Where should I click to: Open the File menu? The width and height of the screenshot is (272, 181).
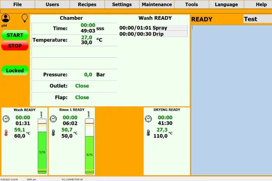tap(17, 4)
